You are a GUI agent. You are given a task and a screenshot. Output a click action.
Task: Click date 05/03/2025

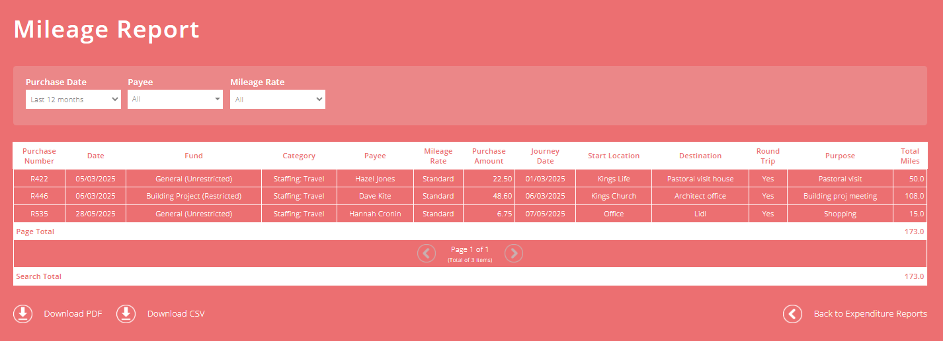[96, 179]
